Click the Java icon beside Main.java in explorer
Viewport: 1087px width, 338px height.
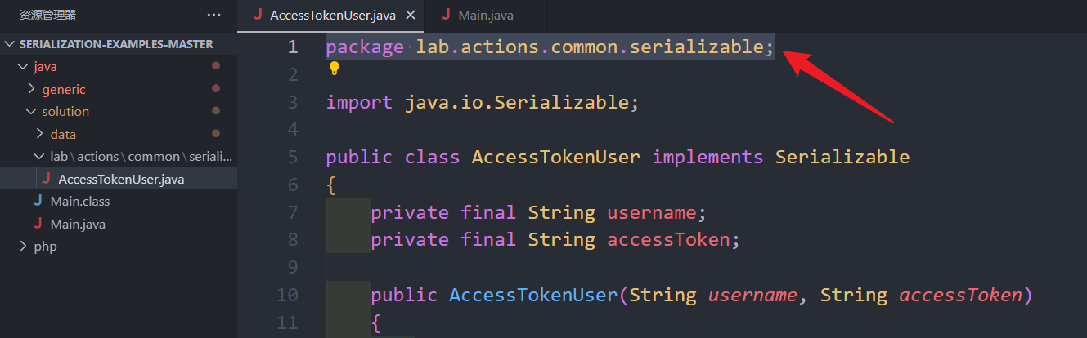(38, 224)
